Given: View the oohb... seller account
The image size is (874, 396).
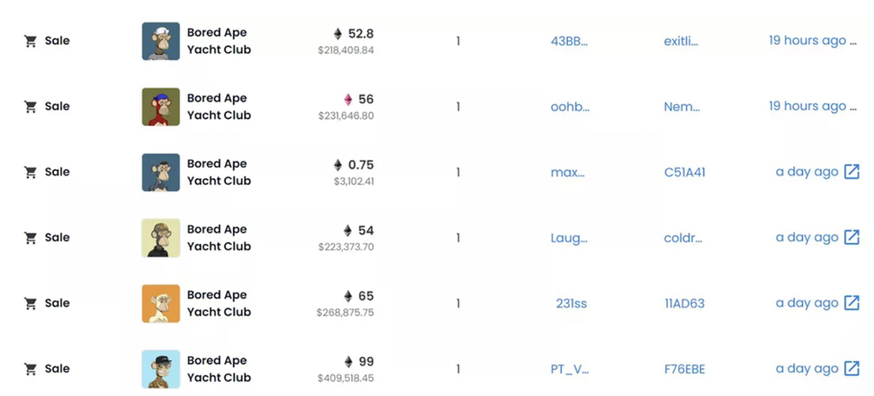Looking at the screenshot, I should tap(570, 107).
